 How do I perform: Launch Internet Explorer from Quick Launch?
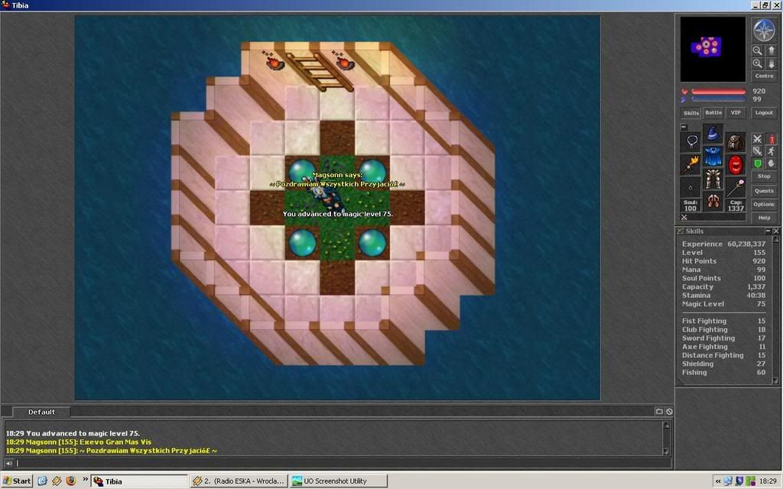click(x=43, y=481)
